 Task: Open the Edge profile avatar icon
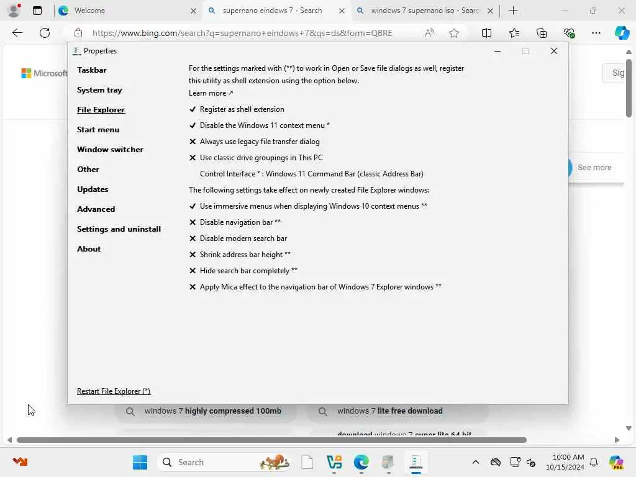click(x=14, y=10)
